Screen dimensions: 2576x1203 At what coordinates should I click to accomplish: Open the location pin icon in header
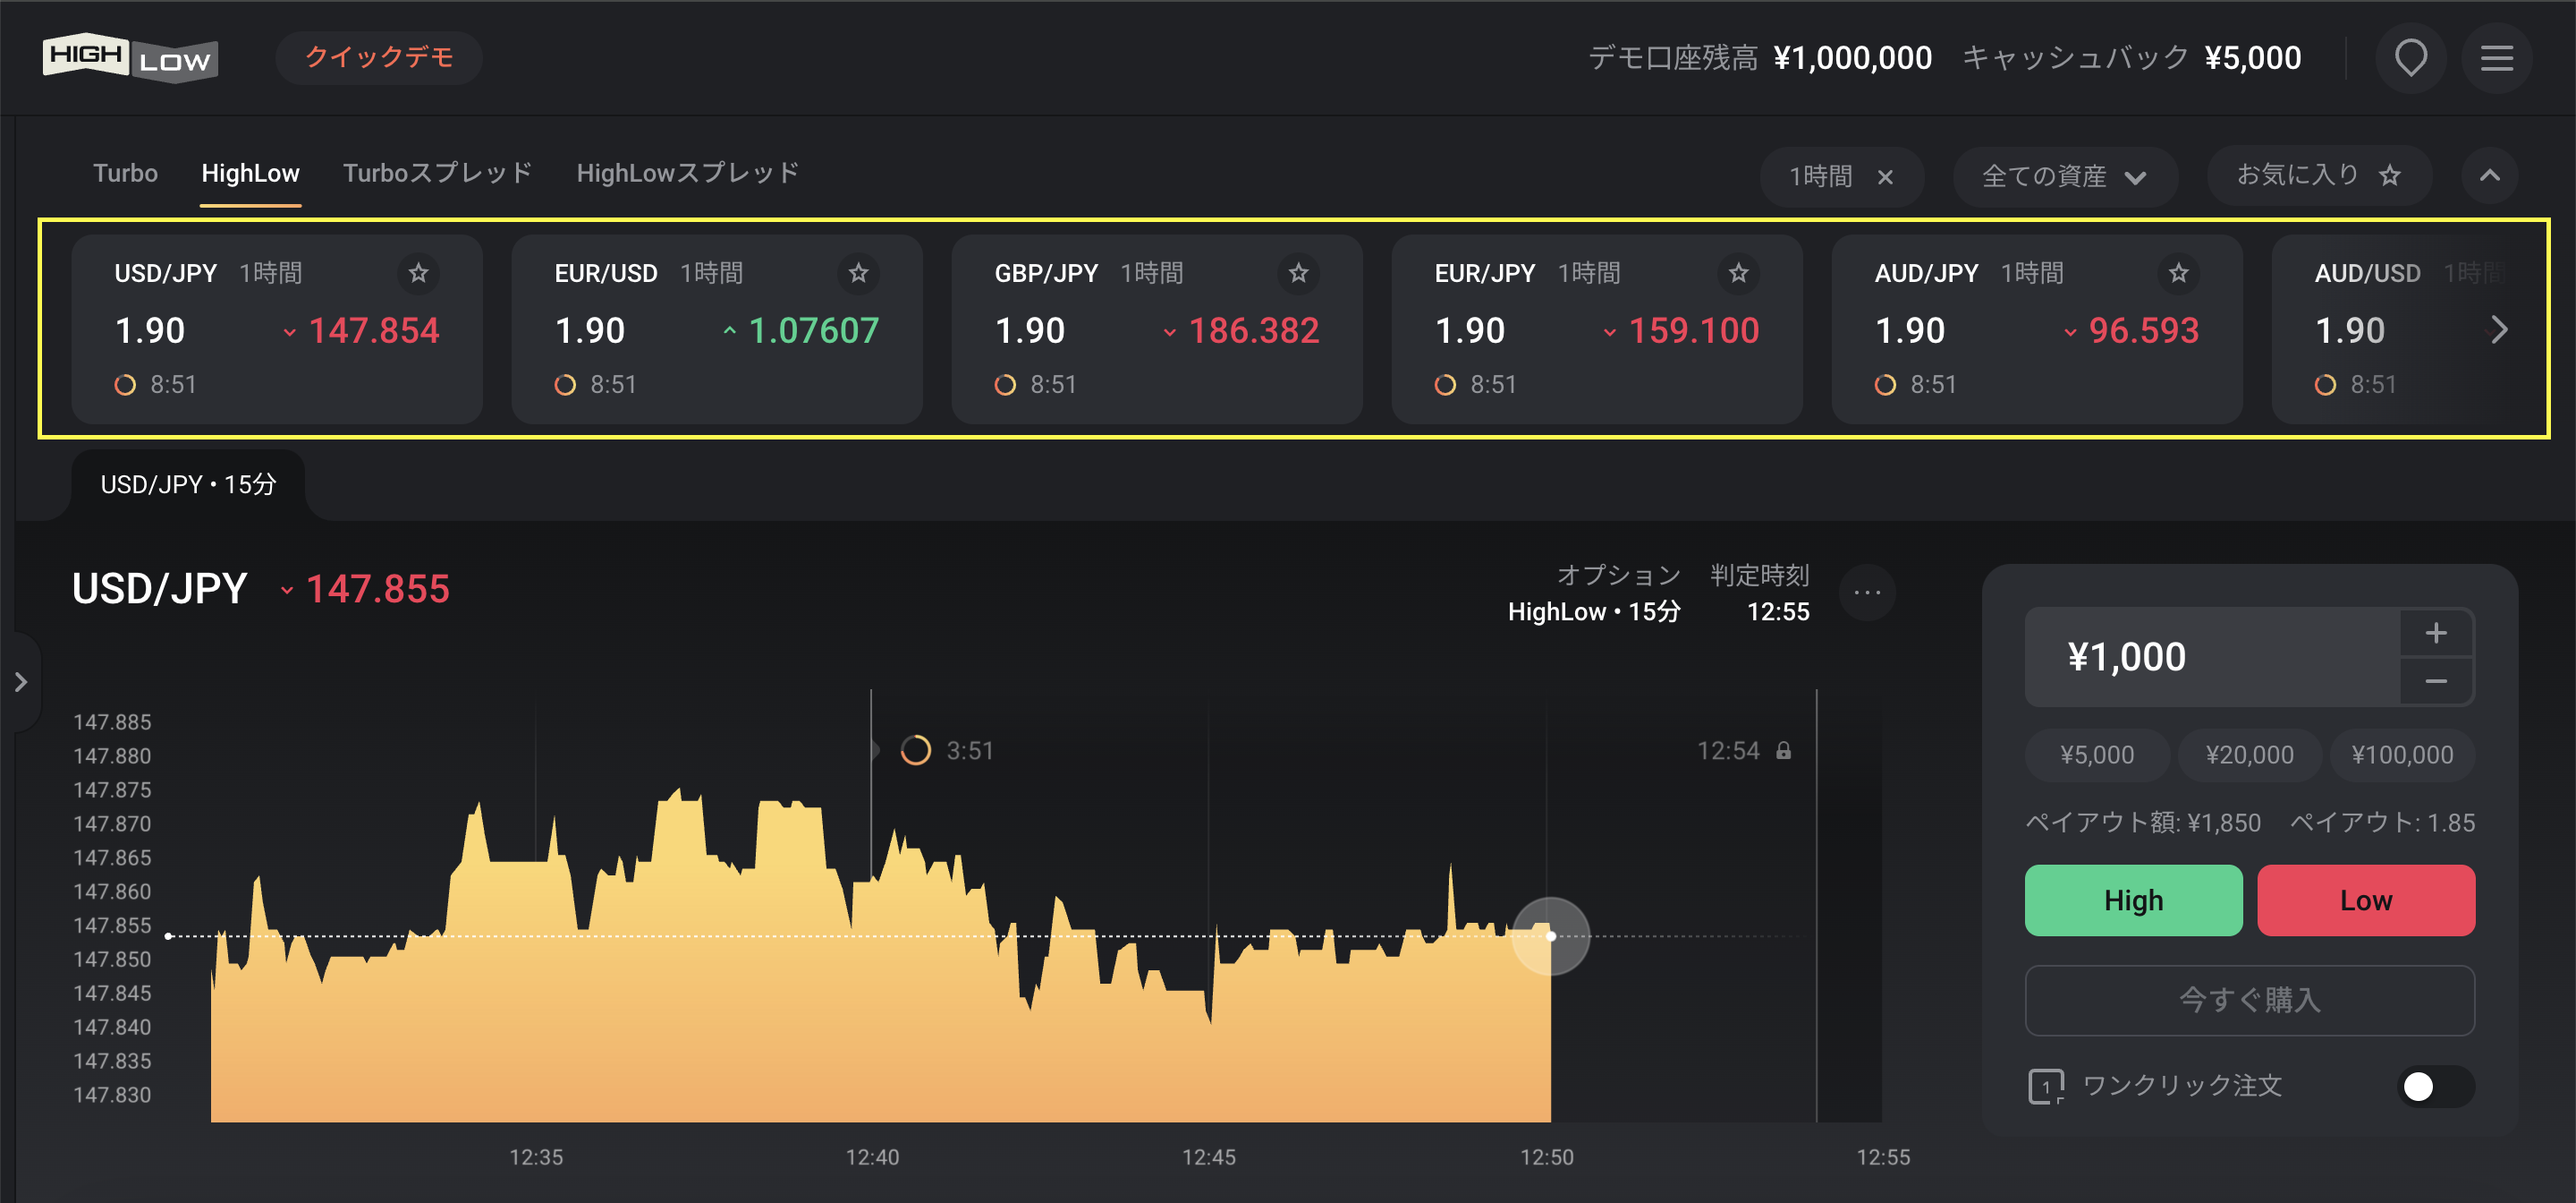pyautogui.click(x=2410, y=58)
